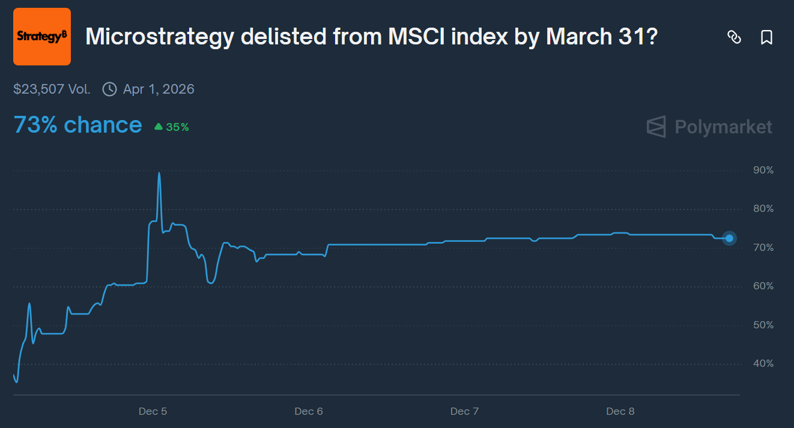Viewport: 794px width, 428px height.
Task: Click the $23,507 Vol. figure
Action: pos(52,89)
